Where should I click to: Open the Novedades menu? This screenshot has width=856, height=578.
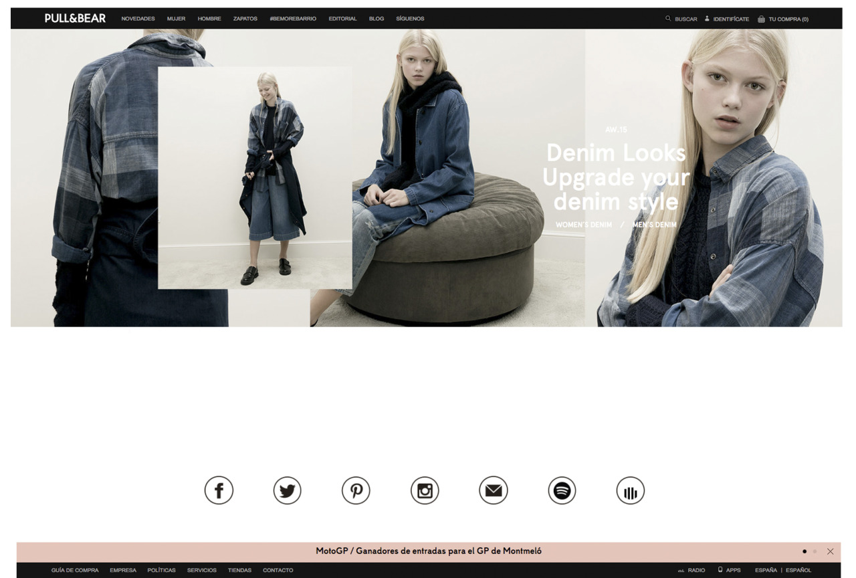(138, 19)
